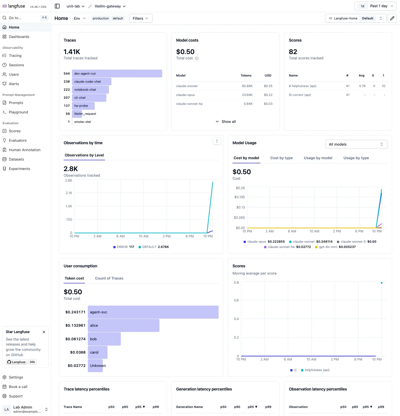The image size is (400, 416).
Task: Click the Settings gear icon
Action: click(x=4, y=377)
